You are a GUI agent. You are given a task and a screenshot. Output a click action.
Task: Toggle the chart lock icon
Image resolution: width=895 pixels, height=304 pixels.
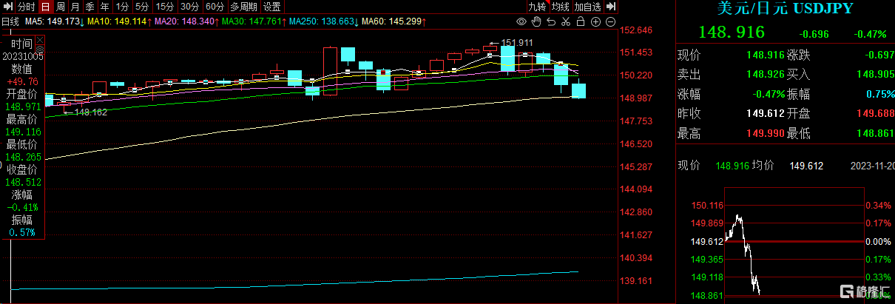click(x=581, y=21)
